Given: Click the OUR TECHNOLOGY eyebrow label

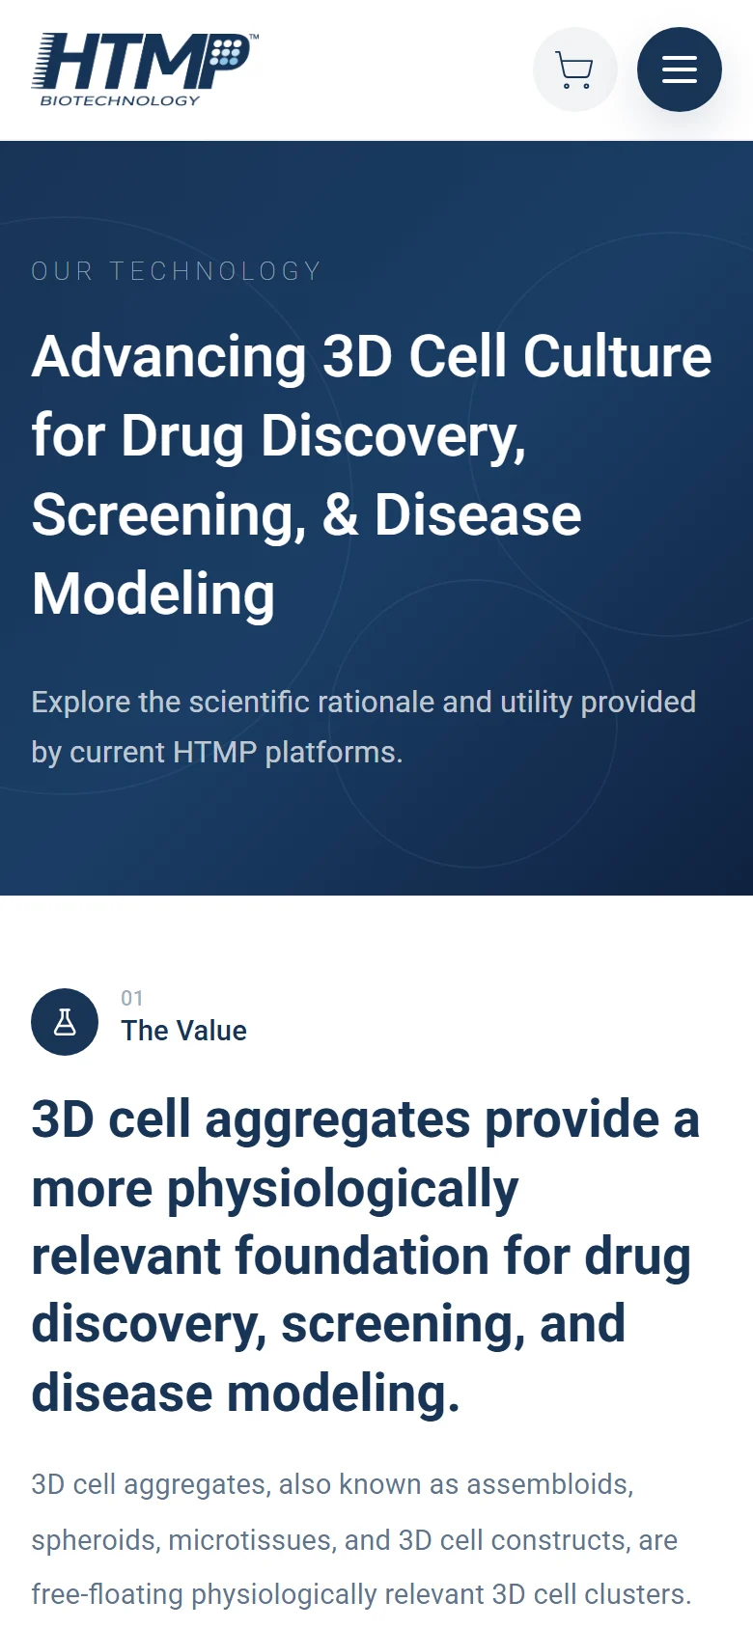Looking at the screenshot, I should click(176, 271).
